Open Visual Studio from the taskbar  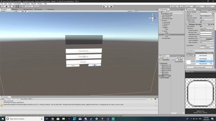coord(108,119)
